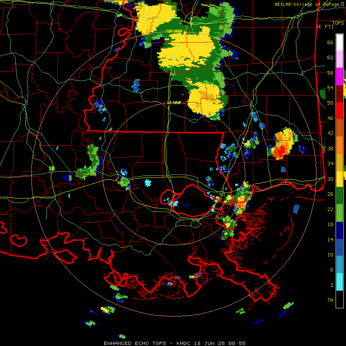The height and width of the screenshot is (346, 346).
Task: Click the 18 JUN 25 00:55 timestamp
Action: point(220,343)
